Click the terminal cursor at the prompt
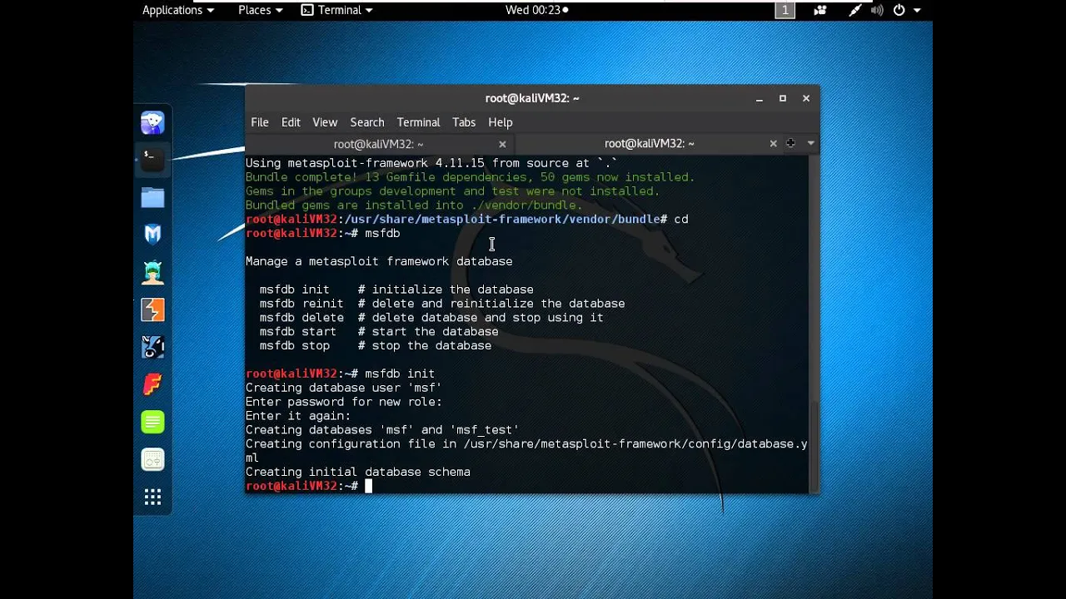The width and height of the screenshot is (1066, 599). (368, 486)
